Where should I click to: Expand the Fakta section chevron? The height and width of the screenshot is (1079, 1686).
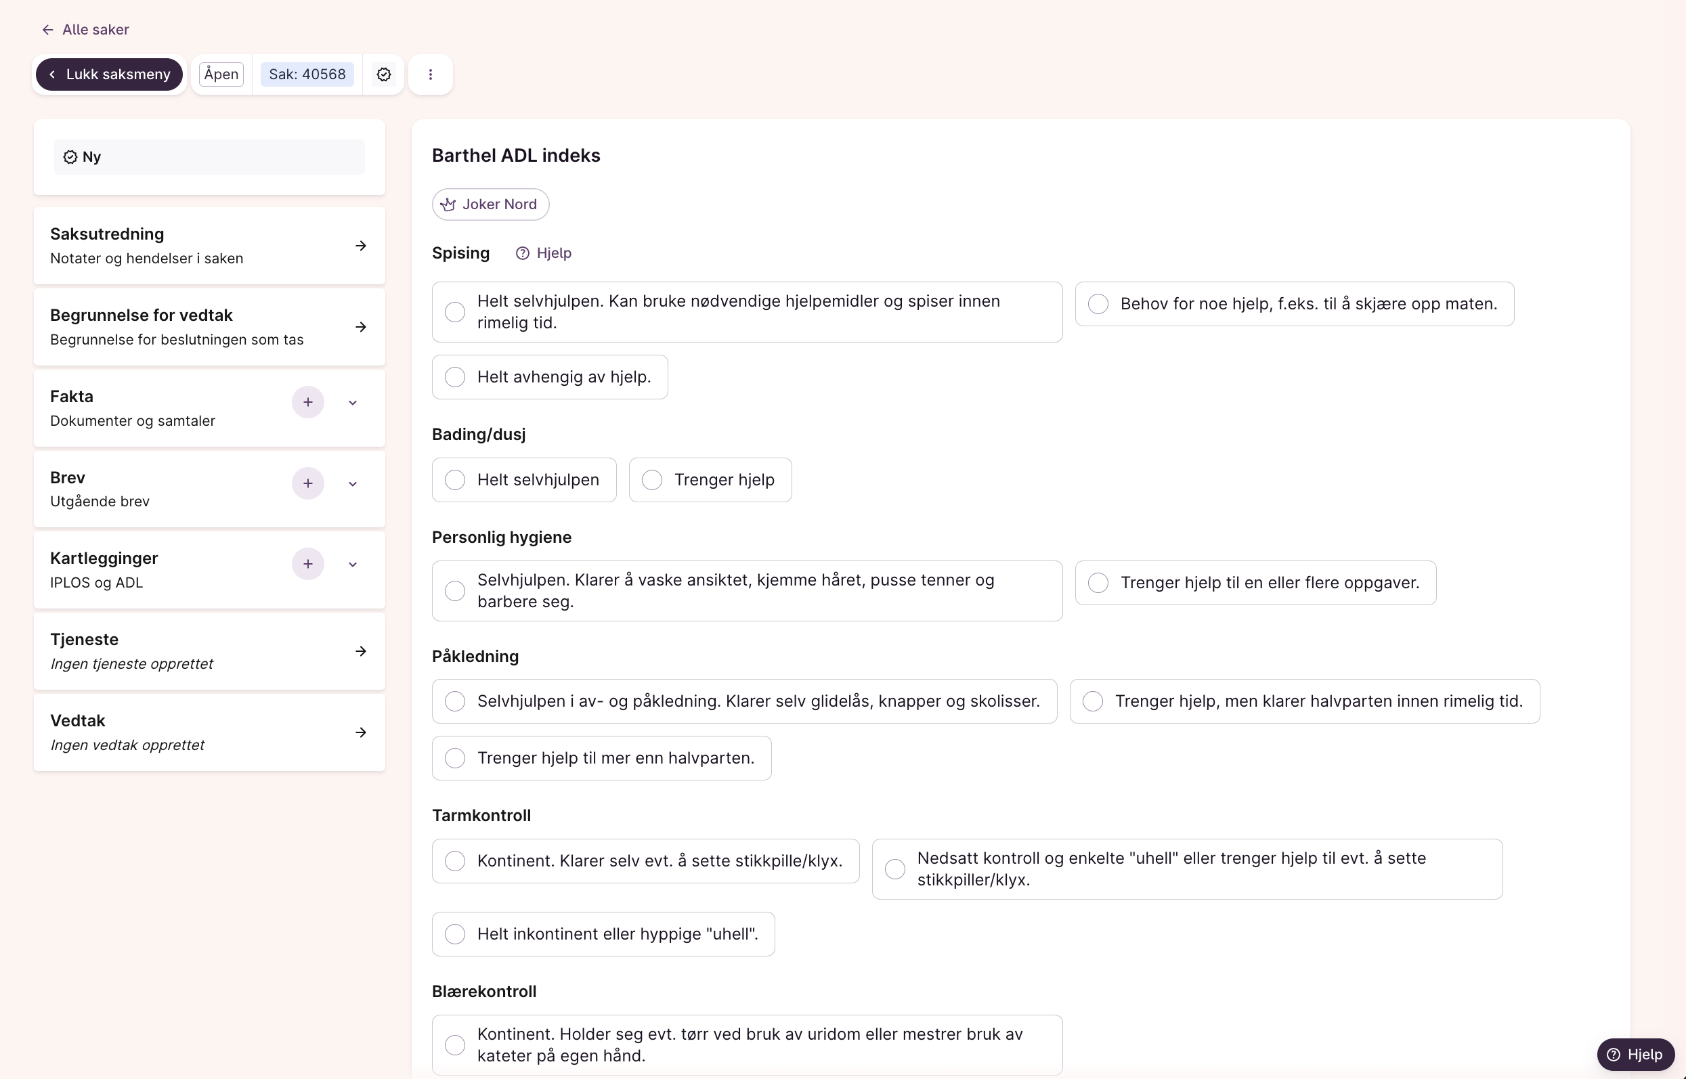coord(353,403)
